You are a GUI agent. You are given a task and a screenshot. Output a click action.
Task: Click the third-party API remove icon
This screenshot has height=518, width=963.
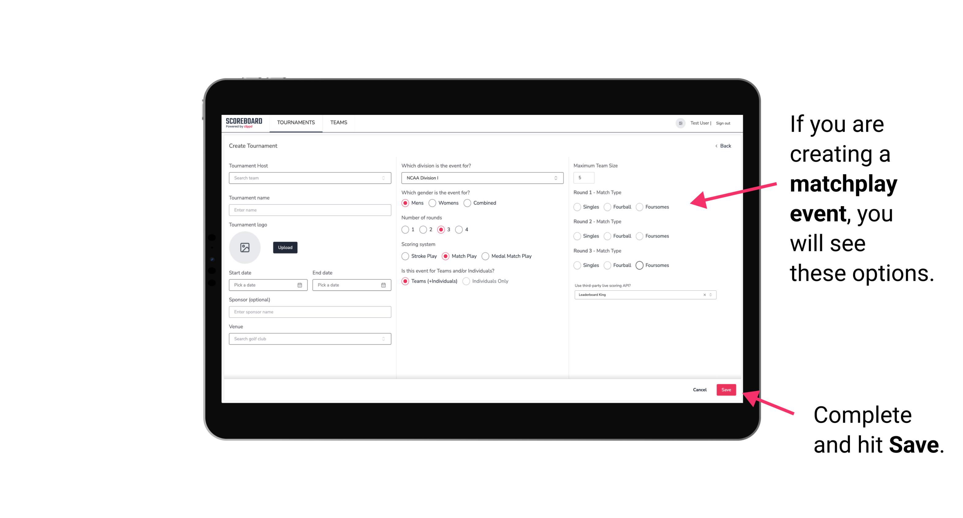[x=704, y=295]
